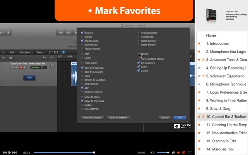
Task: Enable the Track Zoom checkbox
Action: 82,63
